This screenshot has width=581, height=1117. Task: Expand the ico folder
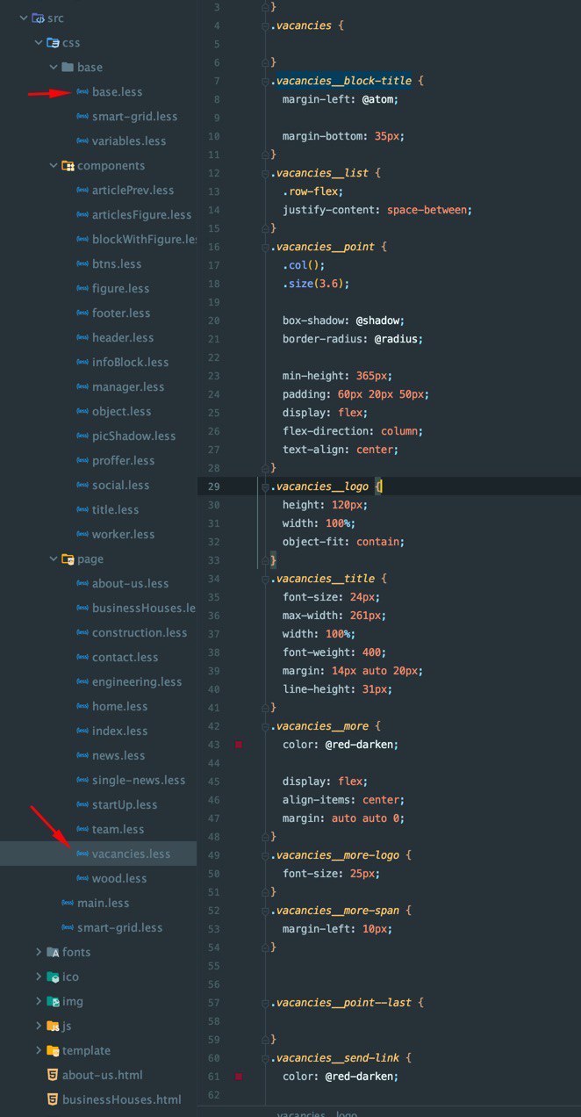38,976
